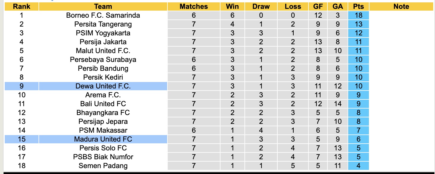Click the GA column header
The image size is (435, 174).
(x=338, y=6)
